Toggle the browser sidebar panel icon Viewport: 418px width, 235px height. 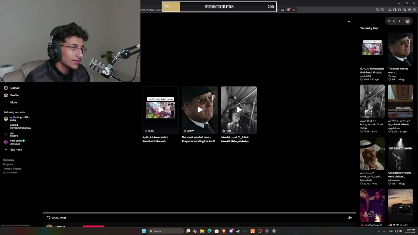click(395, 10)
